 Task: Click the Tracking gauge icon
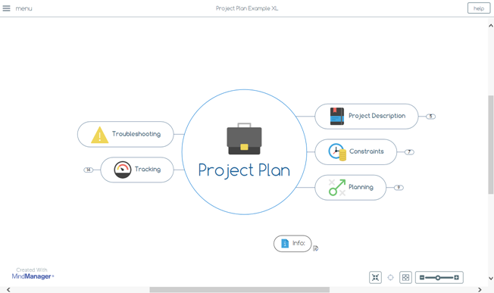tap(123, 170)
